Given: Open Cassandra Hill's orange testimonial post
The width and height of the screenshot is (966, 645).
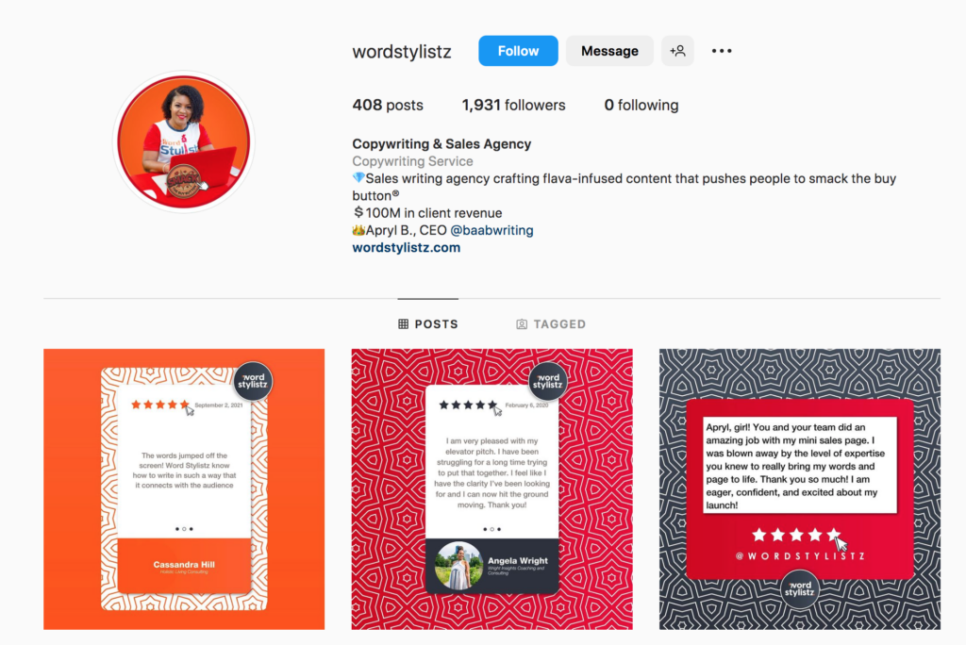Looking at the screenshot, I should click(x=184, y=489).
